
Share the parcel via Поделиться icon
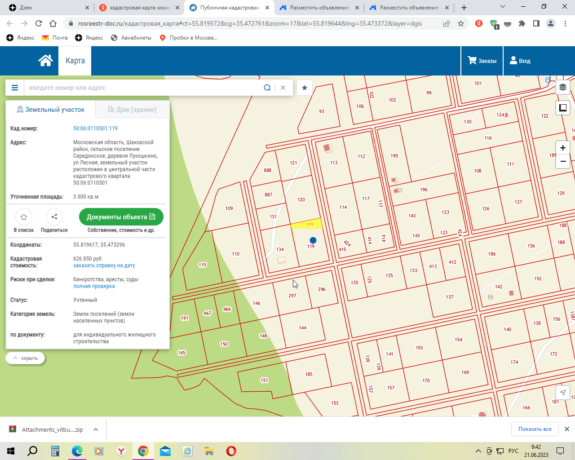click(x=54, y=217)
